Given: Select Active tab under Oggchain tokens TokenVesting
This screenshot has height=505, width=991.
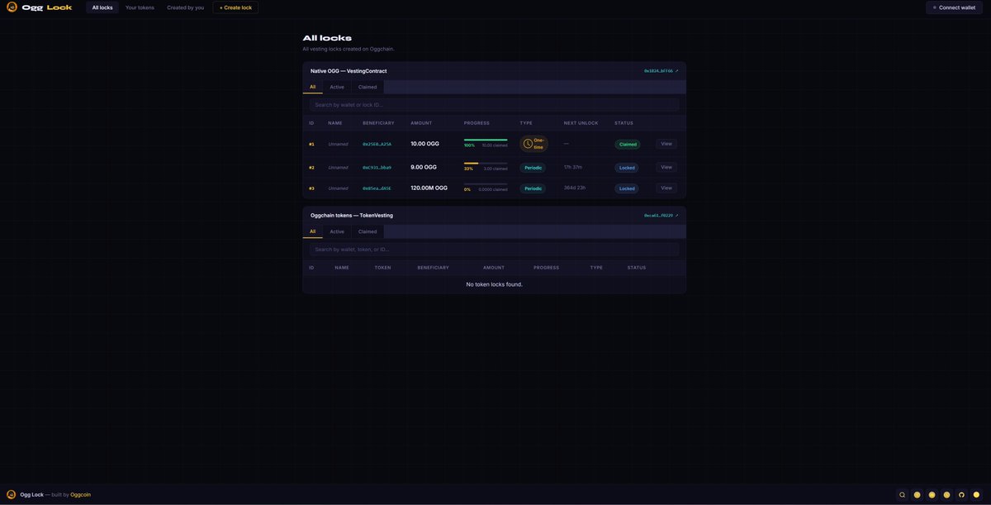Looking at the screenshot, I should coord(337,231).
